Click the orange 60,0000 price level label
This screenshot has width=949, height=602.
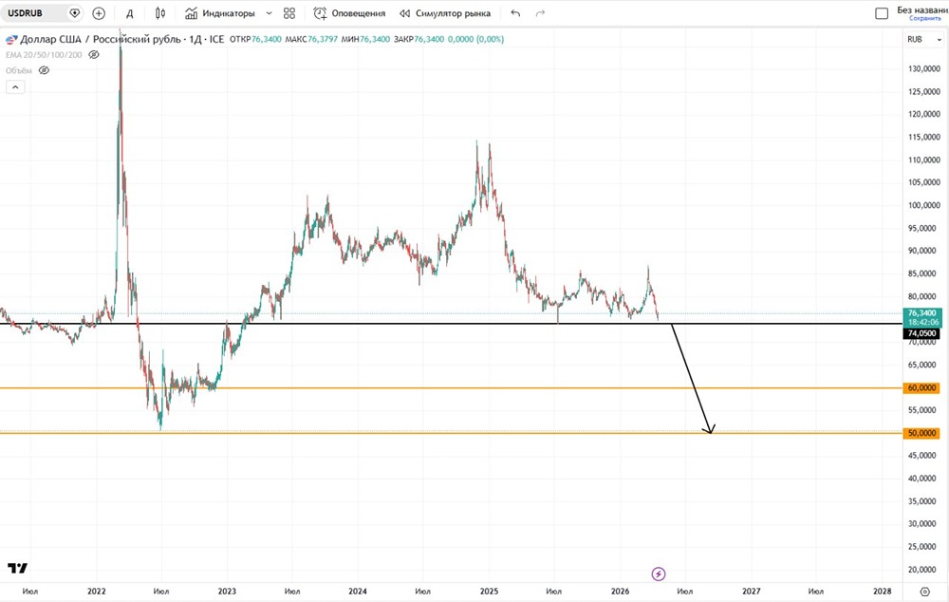coord(921,387)
